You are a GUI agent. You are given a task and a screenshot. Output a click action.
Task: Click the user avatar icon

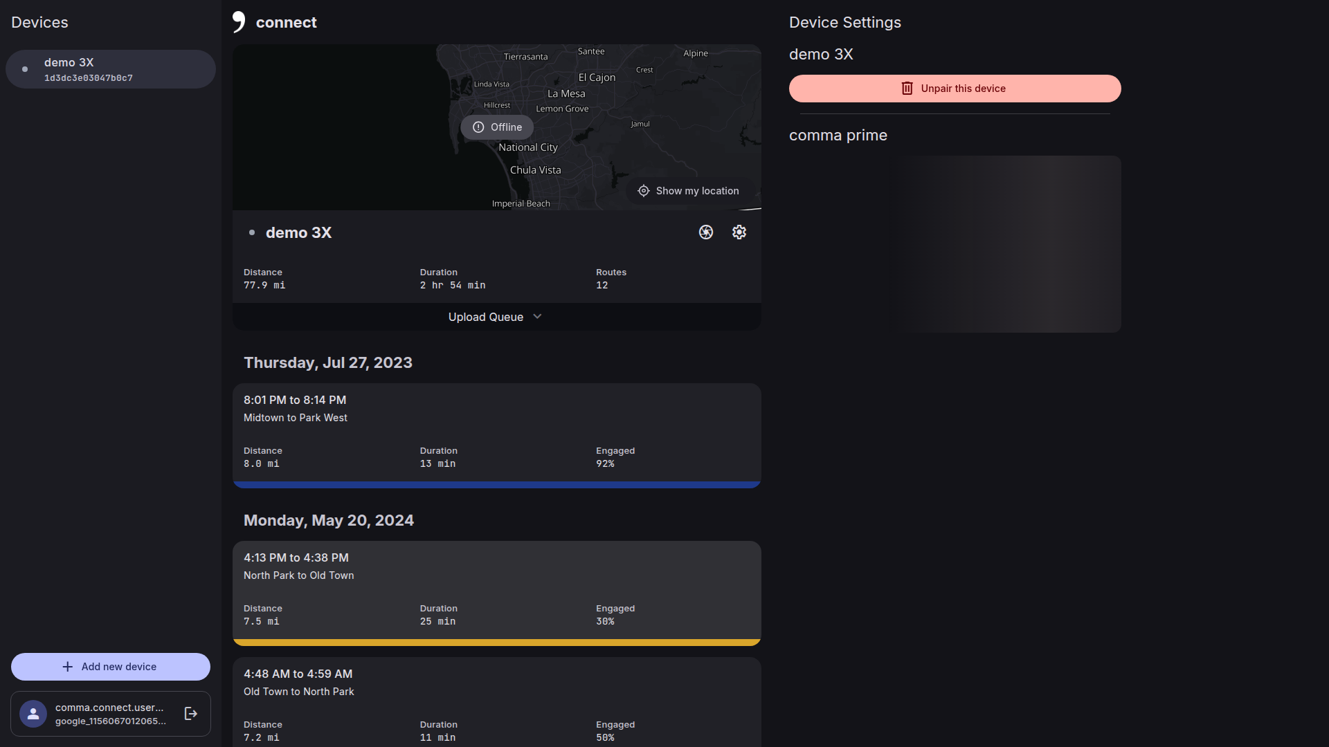pyautogui.click(x=33, y=714)
